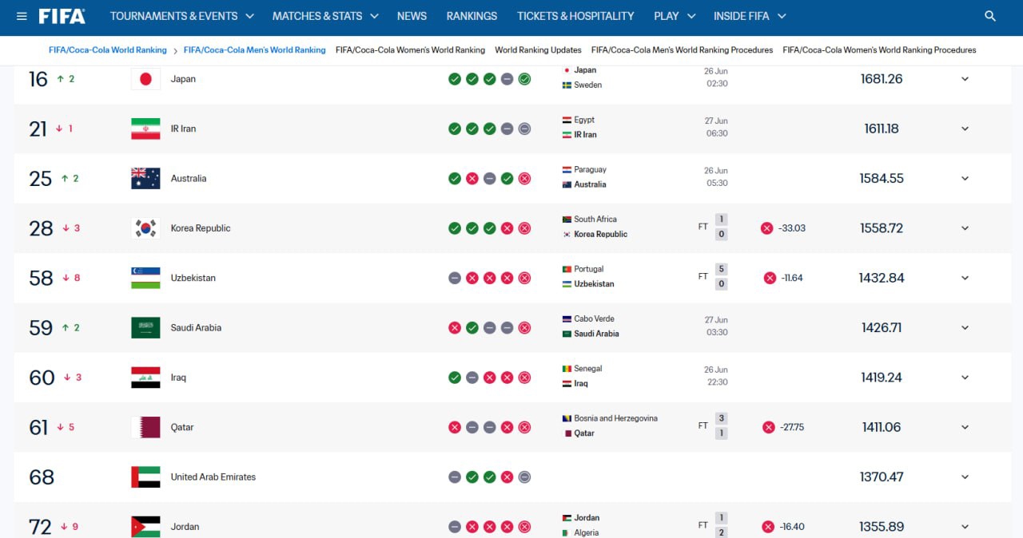The width and height of the screenshot is (1023, 538).
Task: Click the Korea Republic team name
Action: point(201,228)
